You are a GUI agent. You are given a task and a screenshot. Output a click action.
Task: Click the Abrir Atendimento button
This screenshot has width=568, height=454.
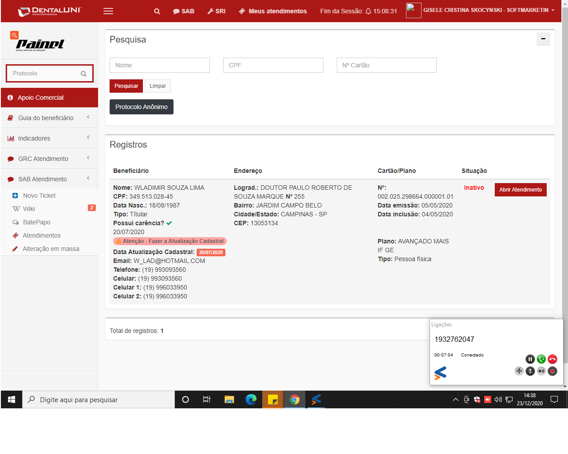click(x=521, y=190)
